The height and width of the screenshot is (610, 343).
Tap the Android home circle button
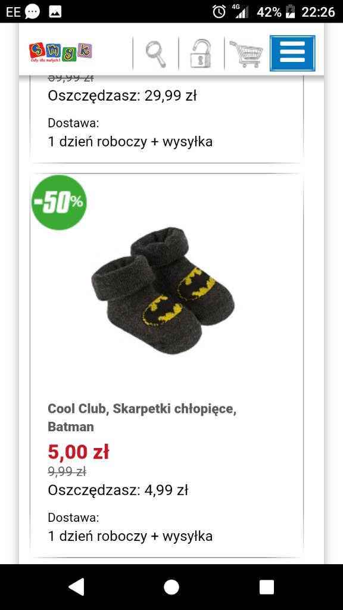pyautogui.click(x=171, y=587)
